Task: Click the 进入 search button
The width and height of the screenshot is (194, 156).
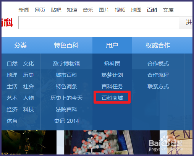Action: [186, 23]
